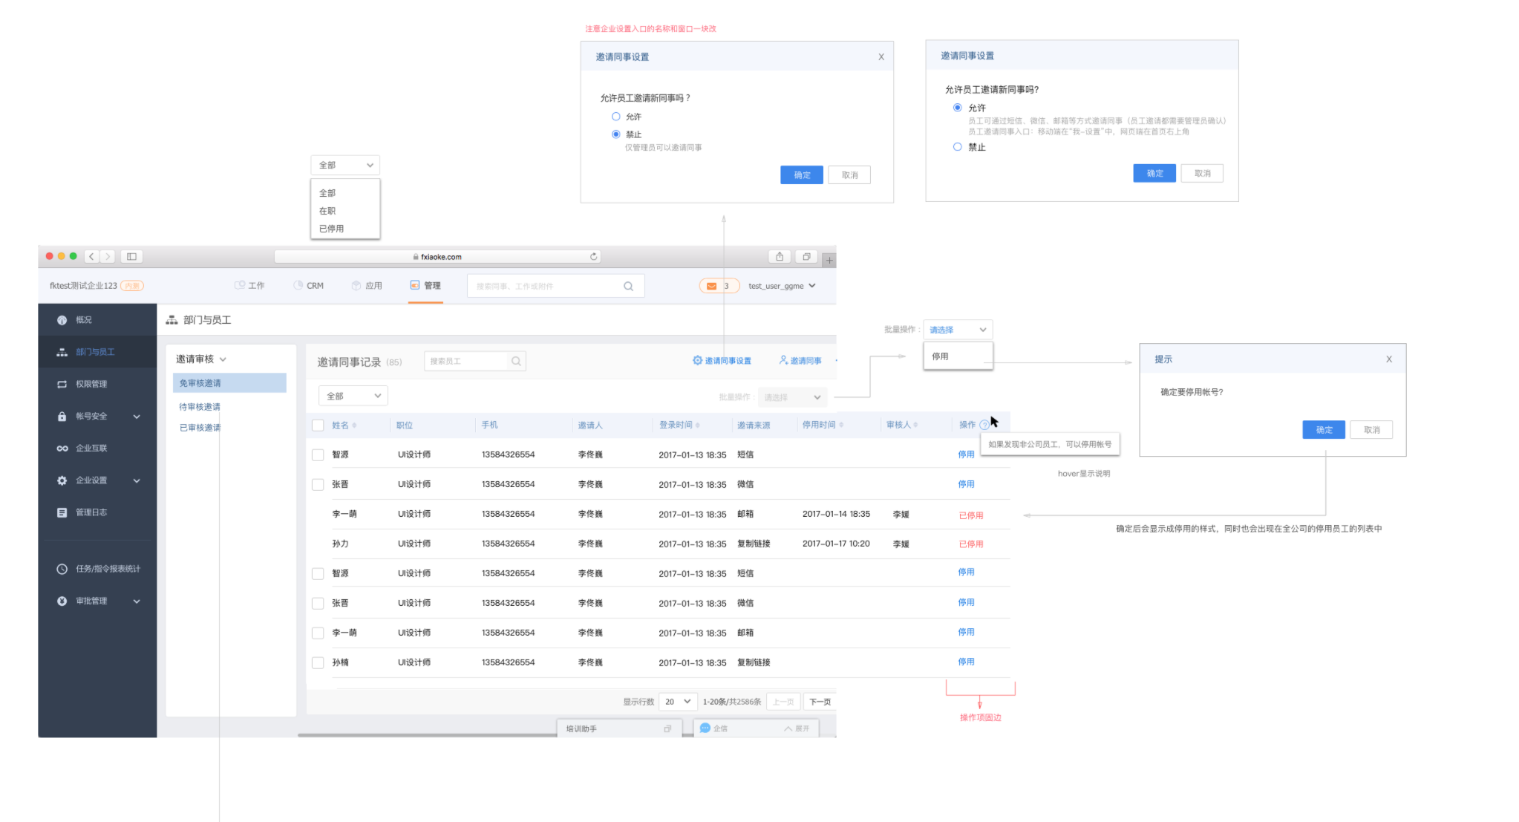Open a new browser tab plus
Viewport: 1519px width, 822px height.
(x=829, y=260)
